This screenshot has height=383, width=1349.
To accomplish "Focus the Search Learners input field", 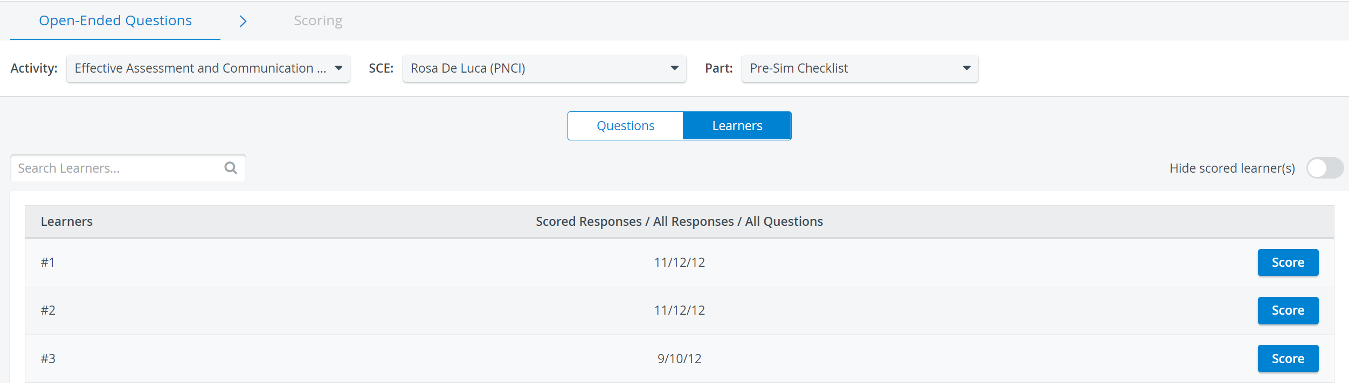I will [x=119, y=168].
